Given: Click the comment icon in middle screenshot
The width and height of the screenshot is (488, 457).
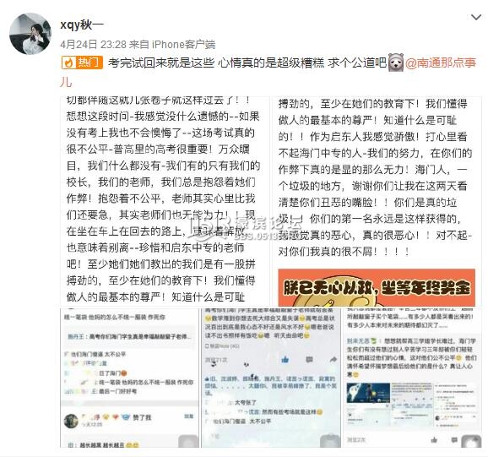Looking at the screenshot, I should 309,360.
